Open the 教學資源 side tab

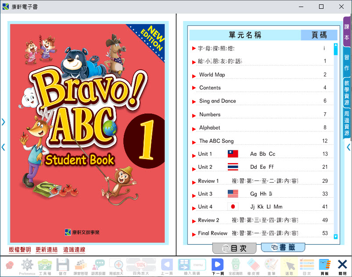pyautogui.click(x=347, y=92)
